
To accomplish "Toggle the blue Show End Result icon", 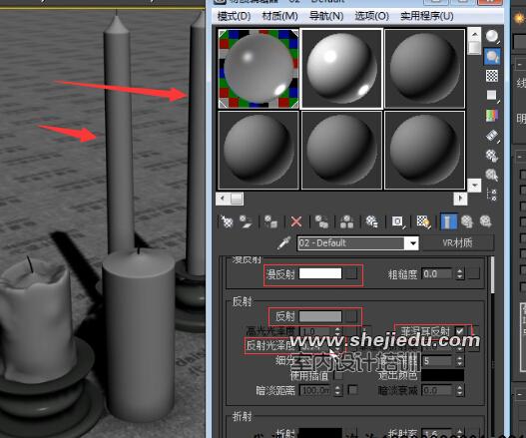I will click(x=448, y=222).
